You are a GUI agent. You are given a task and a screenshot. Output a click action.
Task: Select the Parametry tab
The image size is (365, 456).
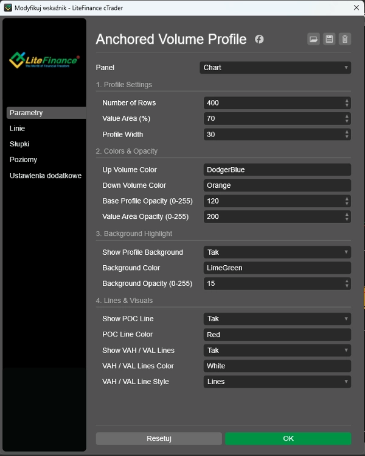click(46, 113)
